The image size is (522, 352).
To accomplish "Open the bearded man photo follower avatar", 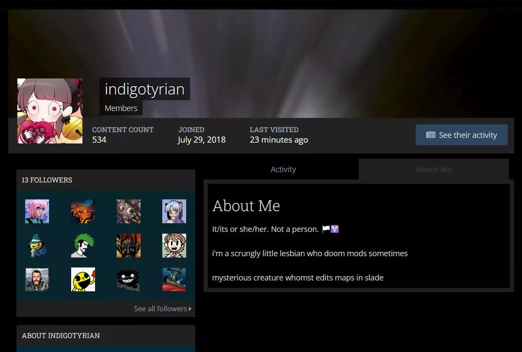I will [37, 279].
